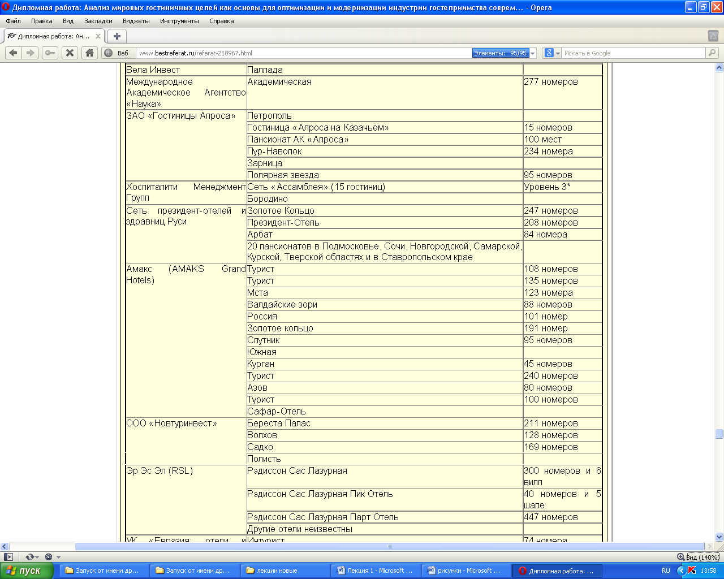724x579 pixels.
Task: Open Opera Turbo speed icon
Action: point(49,557)
